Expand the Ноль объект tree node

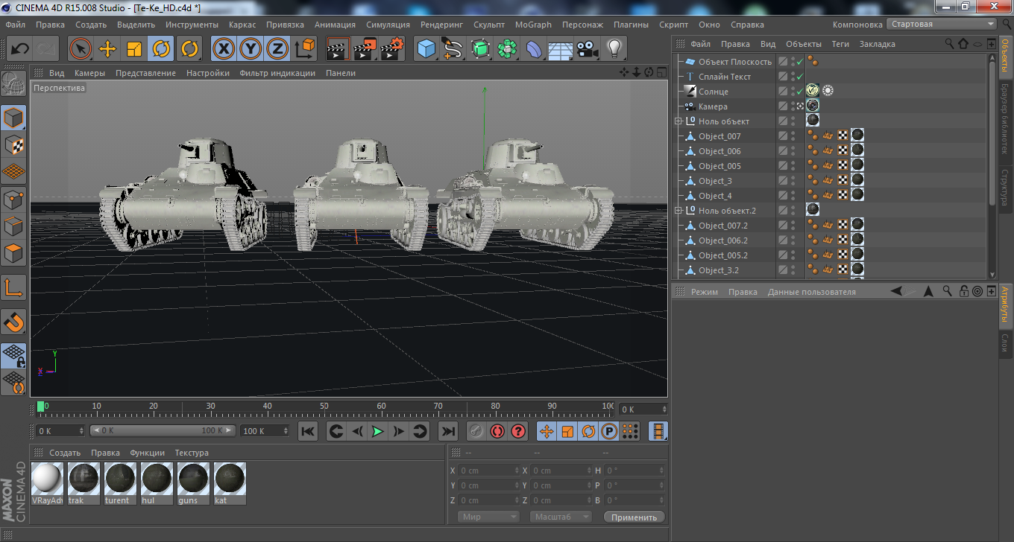(678, 121)
